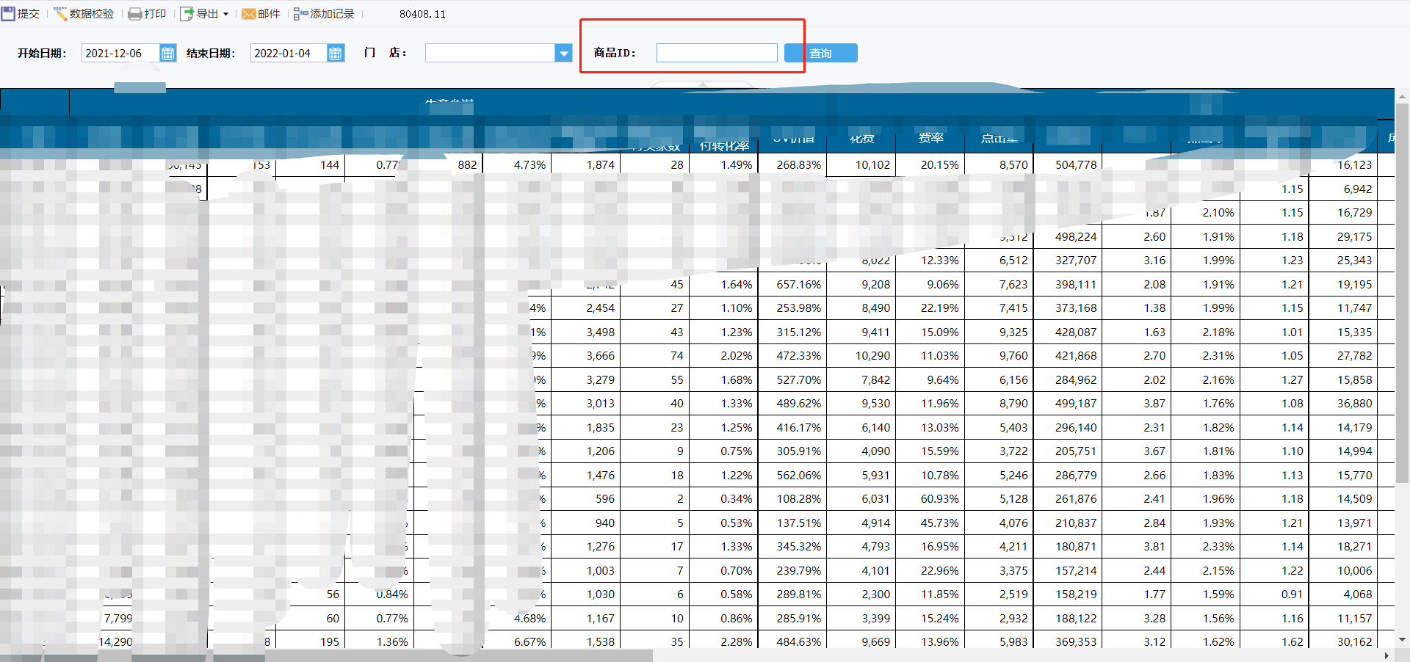Screen dimensions: 1410x662
Task: Select the cell 22.96%
Action: point(939,571)
